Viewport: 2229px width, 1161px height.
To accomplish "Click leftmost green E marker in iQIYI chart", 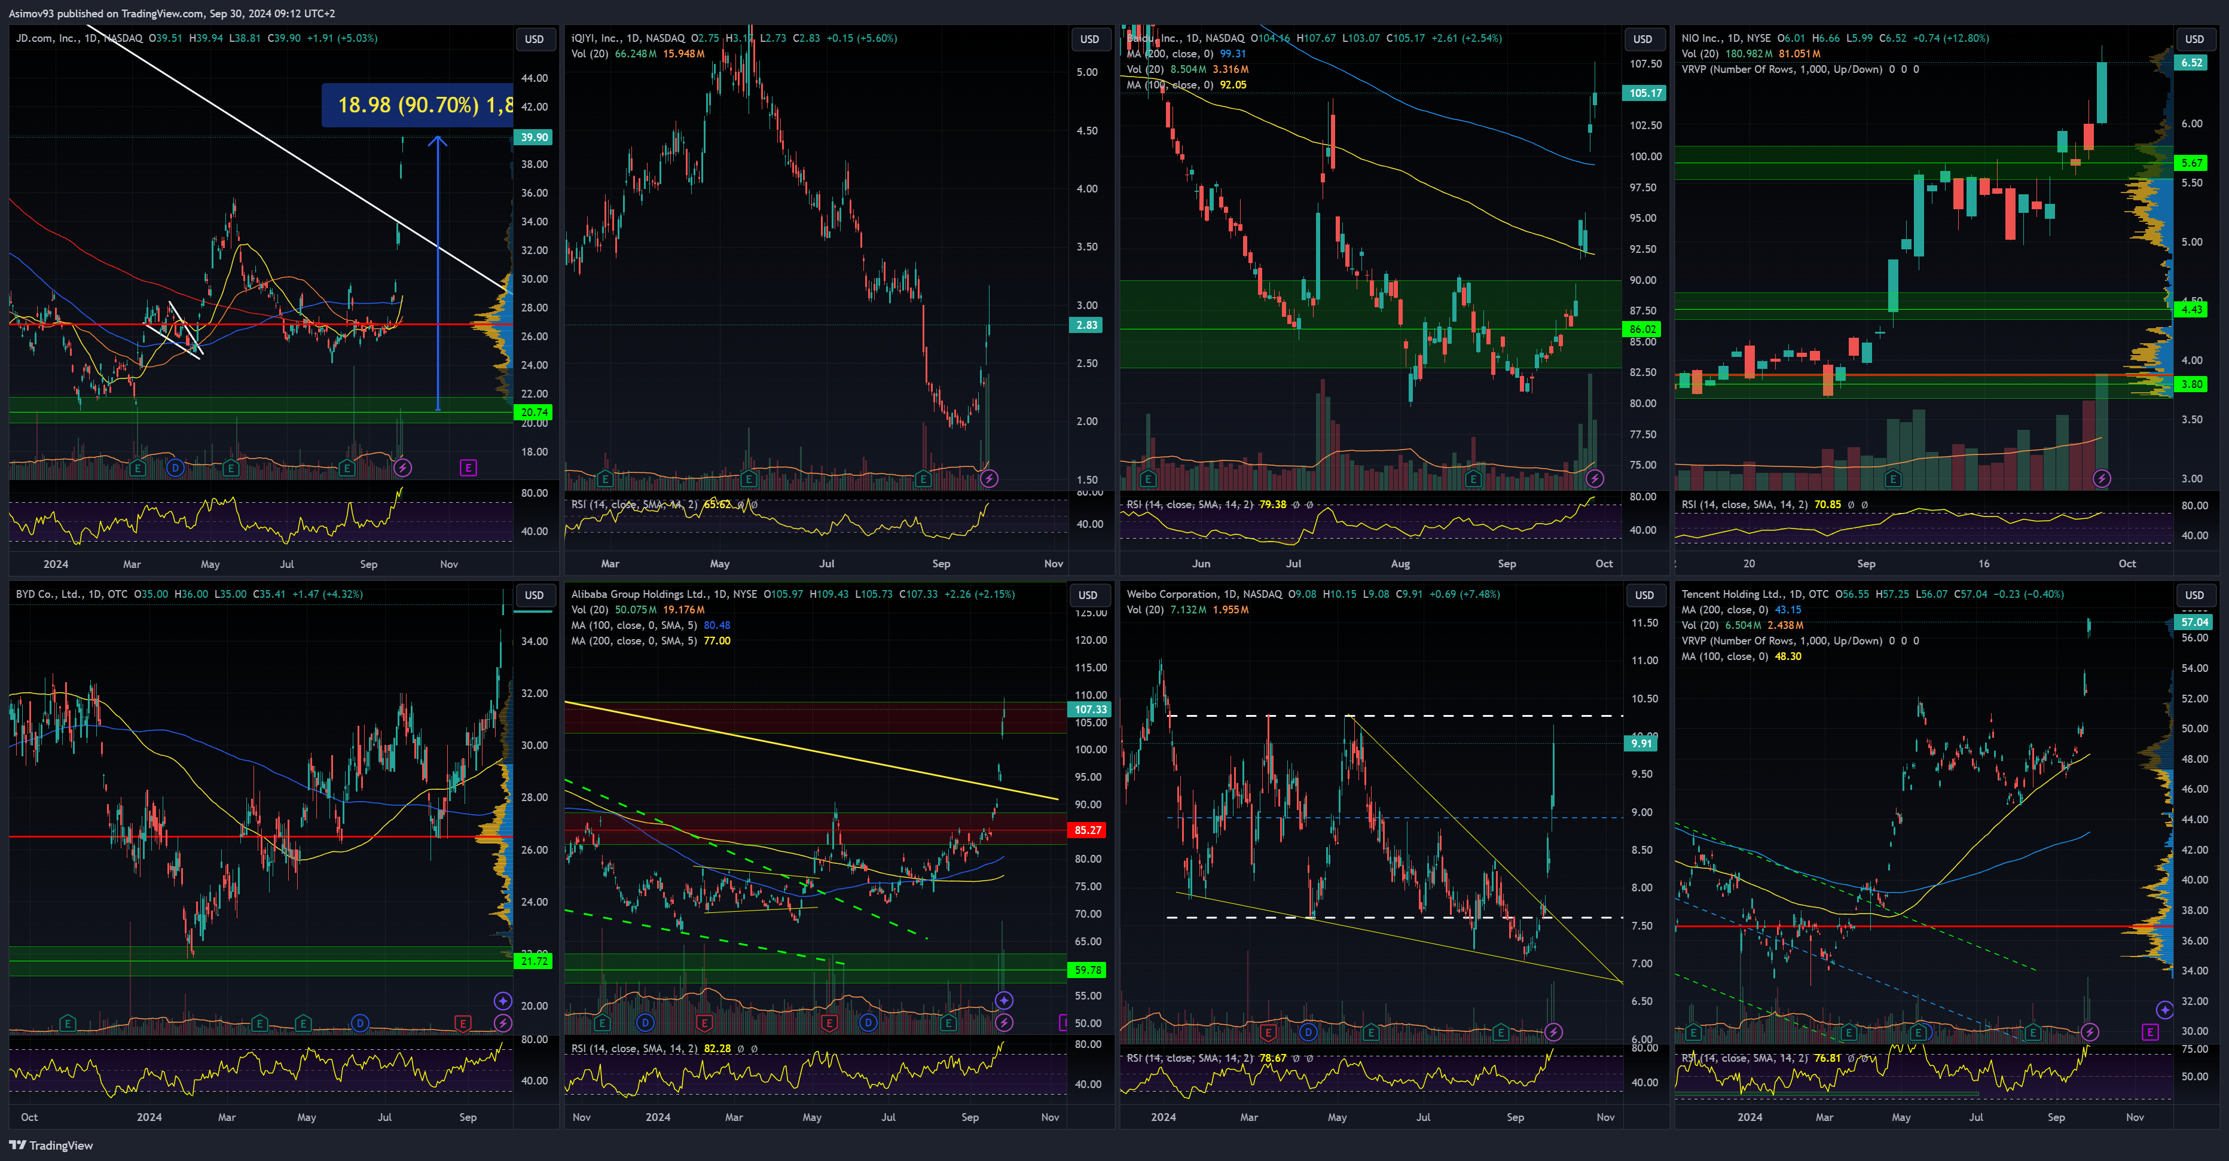I will pos(605,478).
